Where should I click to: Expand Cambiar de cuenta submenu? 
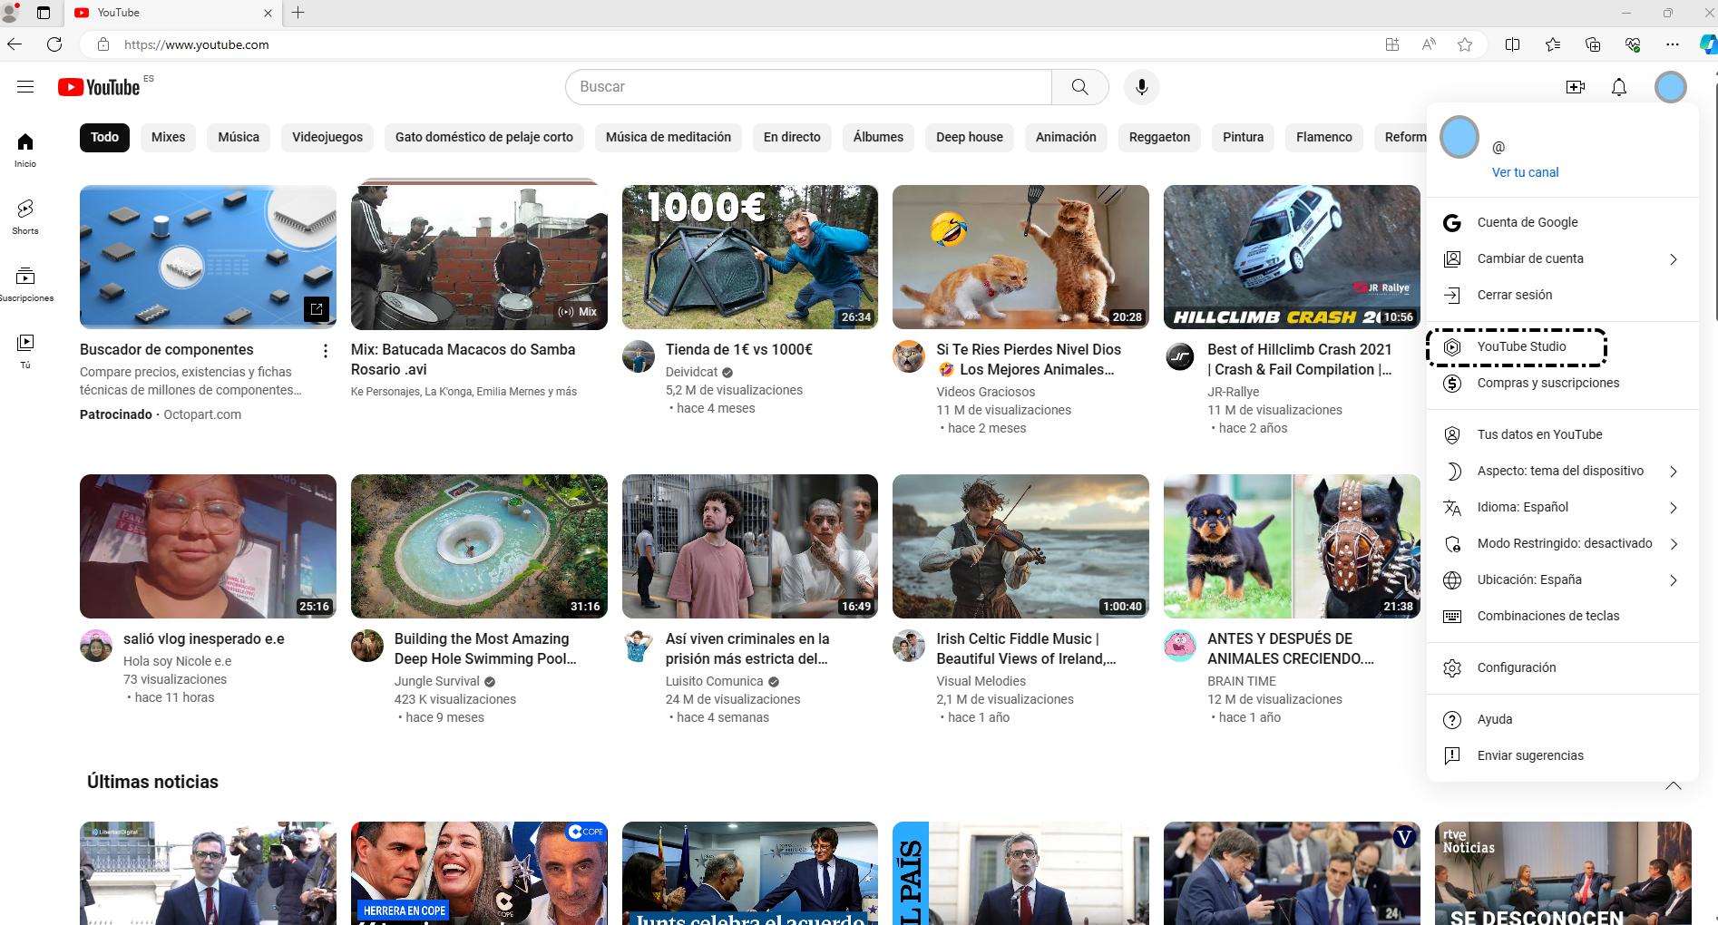tap(1674, 259)
